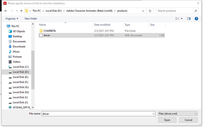
Task: Select the driver XML file icon
Action: (x=41, y=35)
